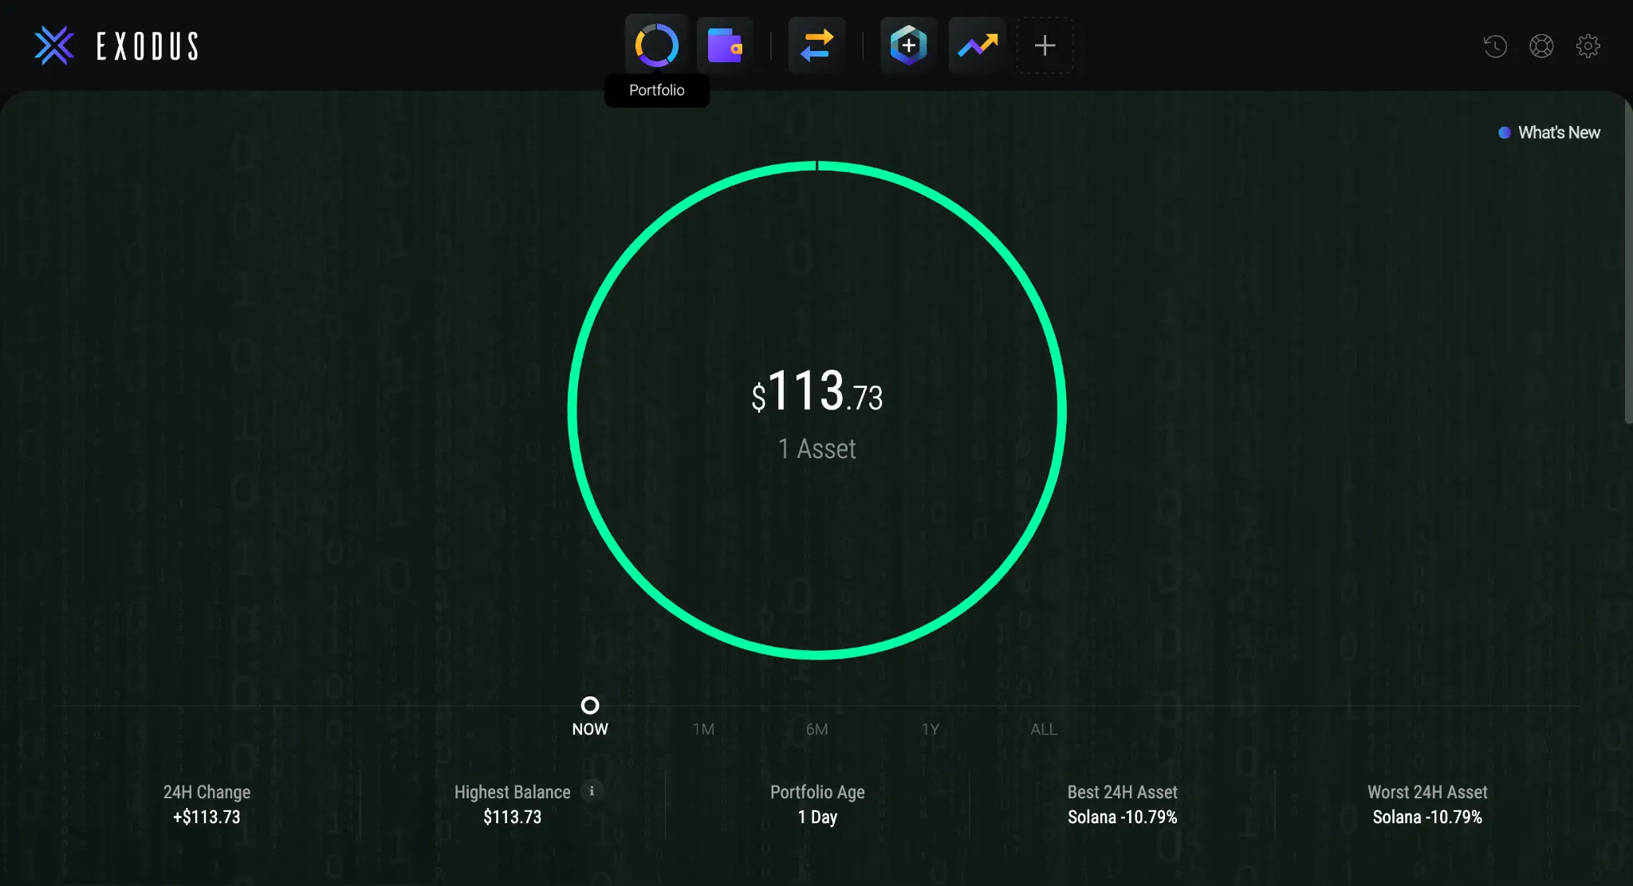Open the Wallet icon in the top bar
Screen dimensions: 1633x886
pos(725,45)
